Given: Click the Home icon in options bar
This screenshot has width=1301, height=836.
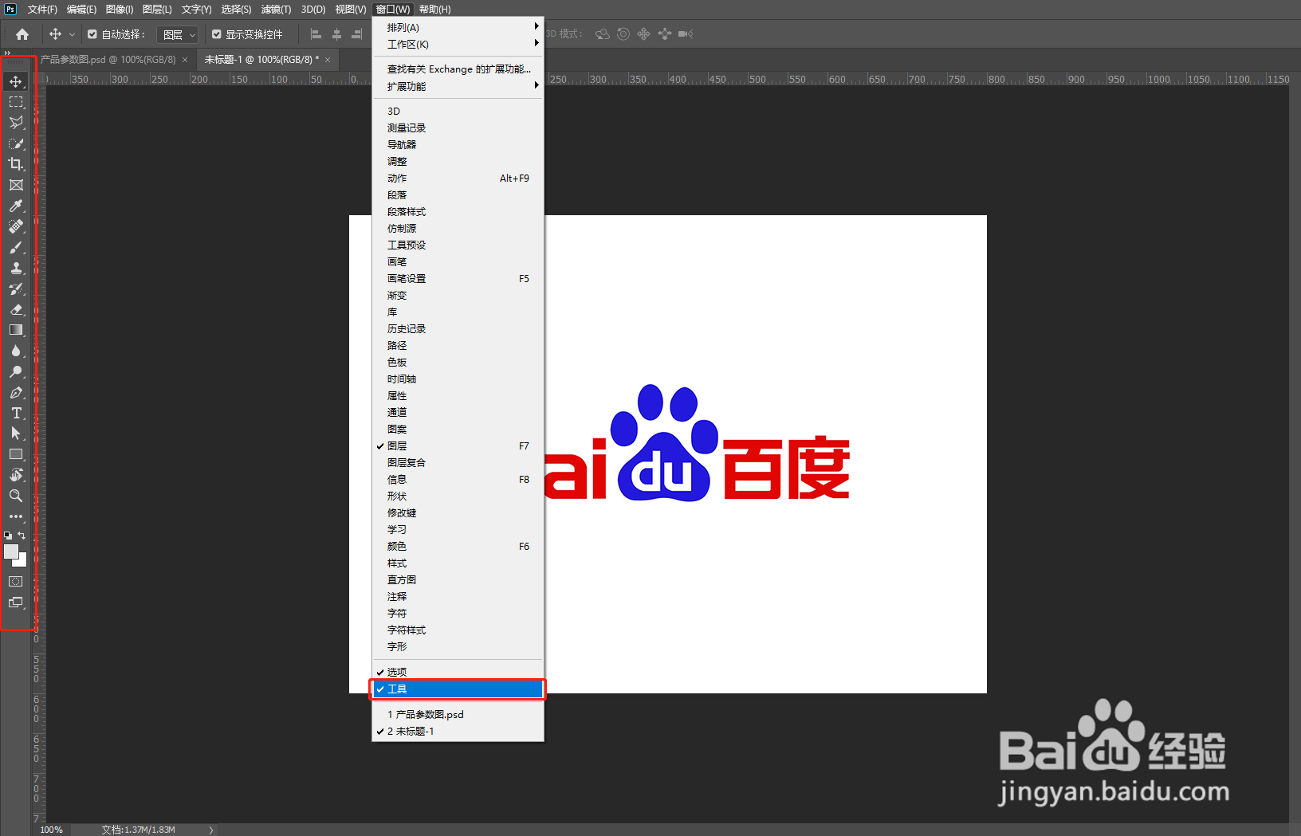Looking at the screenshot, I should click(22, 34).
